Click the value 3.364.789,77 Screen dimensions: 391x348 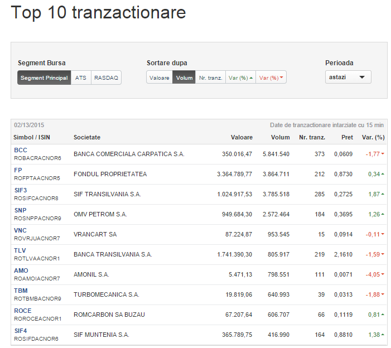coord(234,174)
